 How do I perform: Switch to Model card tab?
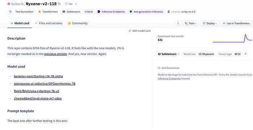click(x=20, y=23)
